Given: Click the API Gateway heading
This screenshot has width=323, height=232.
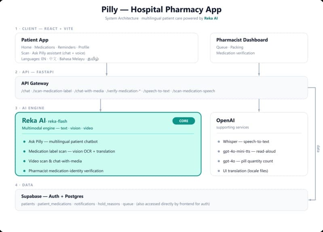Looking at the screenshot, I should pyautogui.click(x=35, y=83).
